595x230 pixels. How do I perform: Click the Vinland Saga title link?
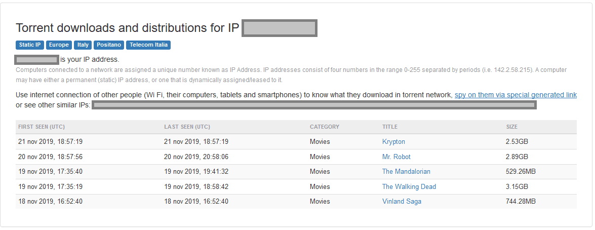[x=402, y=202]
